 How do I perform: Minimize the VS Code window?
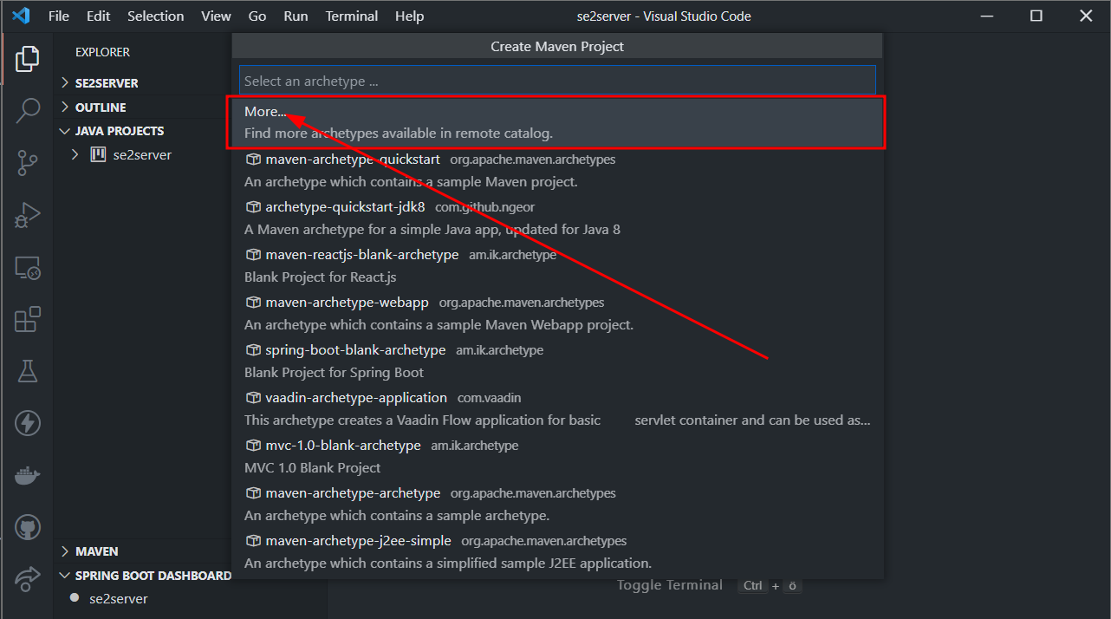click(986, 16)
